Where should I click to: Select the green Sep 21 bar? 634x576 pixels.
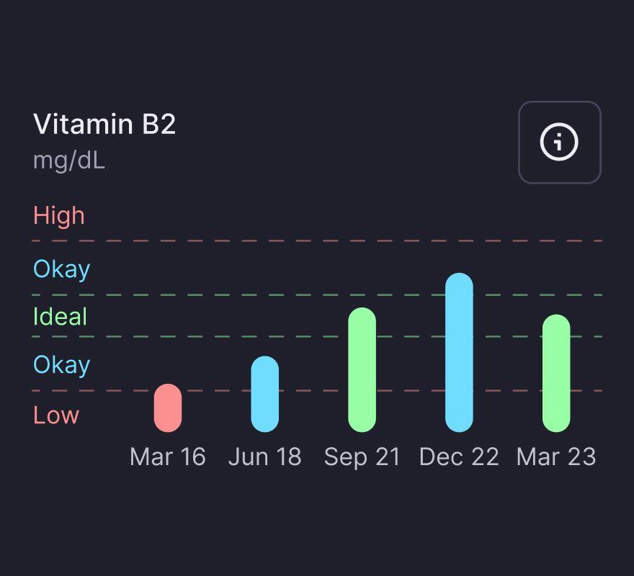pyautogui.click(x=362, y=370)
